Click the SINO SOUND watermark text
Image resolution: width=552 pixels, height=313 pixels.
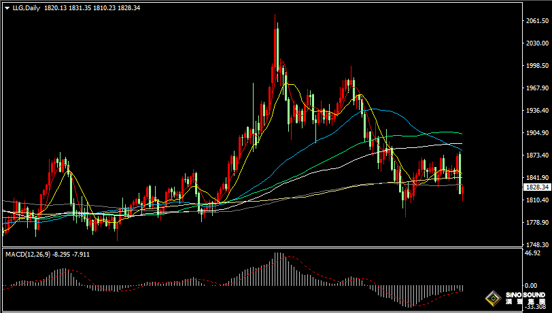[525, 295]
